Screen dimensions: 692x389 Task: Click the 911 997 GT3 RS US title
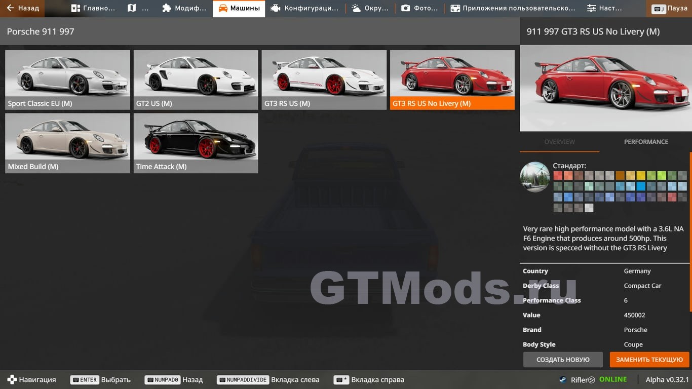pyautogui.click(x=593, y=31)
